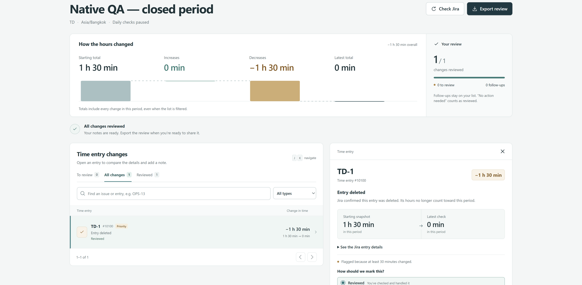Select the All changes tab
This screenshot has height=285, width=582.
tap(118, 175)
